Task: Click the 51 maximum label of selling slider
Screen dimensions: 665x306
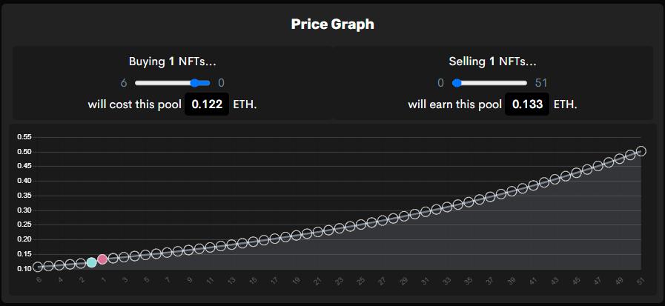Action: point(540,83)
